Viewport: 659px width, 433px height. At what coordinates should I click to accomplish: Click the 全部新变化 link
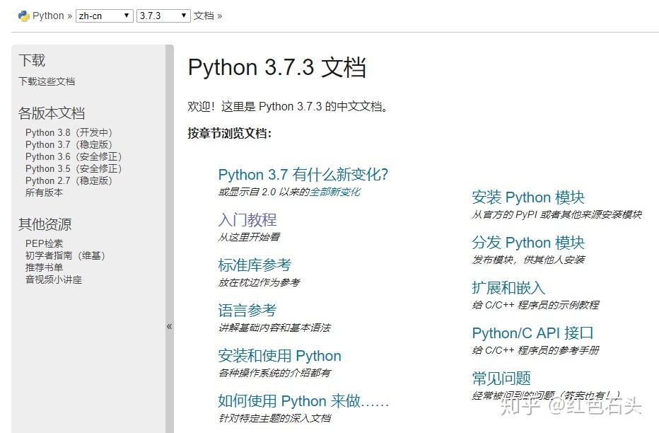coord(334,191)
